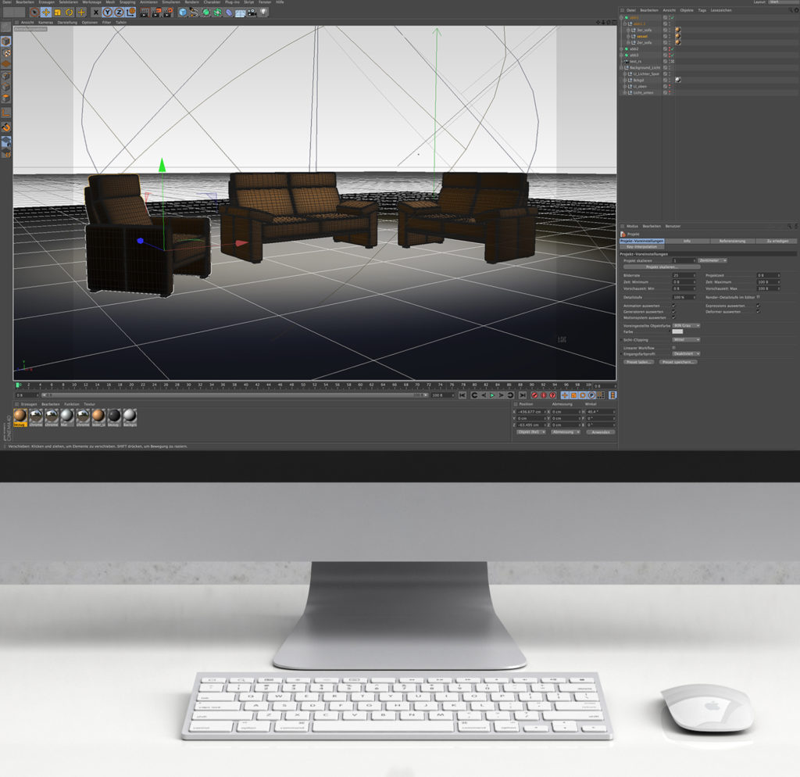The image size is (800, 777).
Task: Enable the Linearer Workflow checkbox
Action: 673,348
